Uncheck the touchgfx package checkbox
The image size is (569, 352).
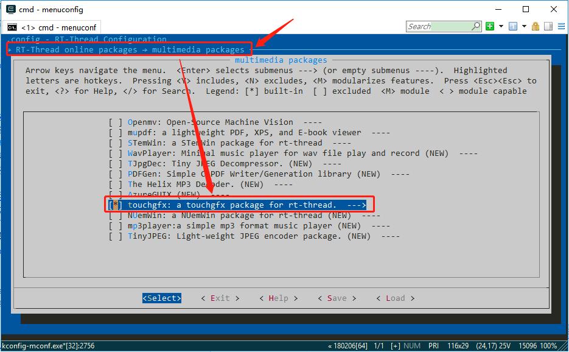[x=116, y=205]
